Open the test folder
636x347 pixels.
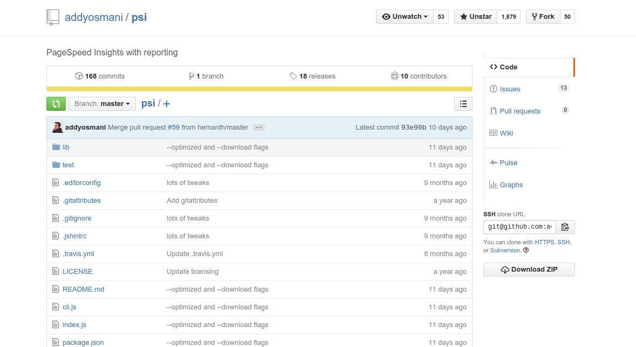(68, 165)
